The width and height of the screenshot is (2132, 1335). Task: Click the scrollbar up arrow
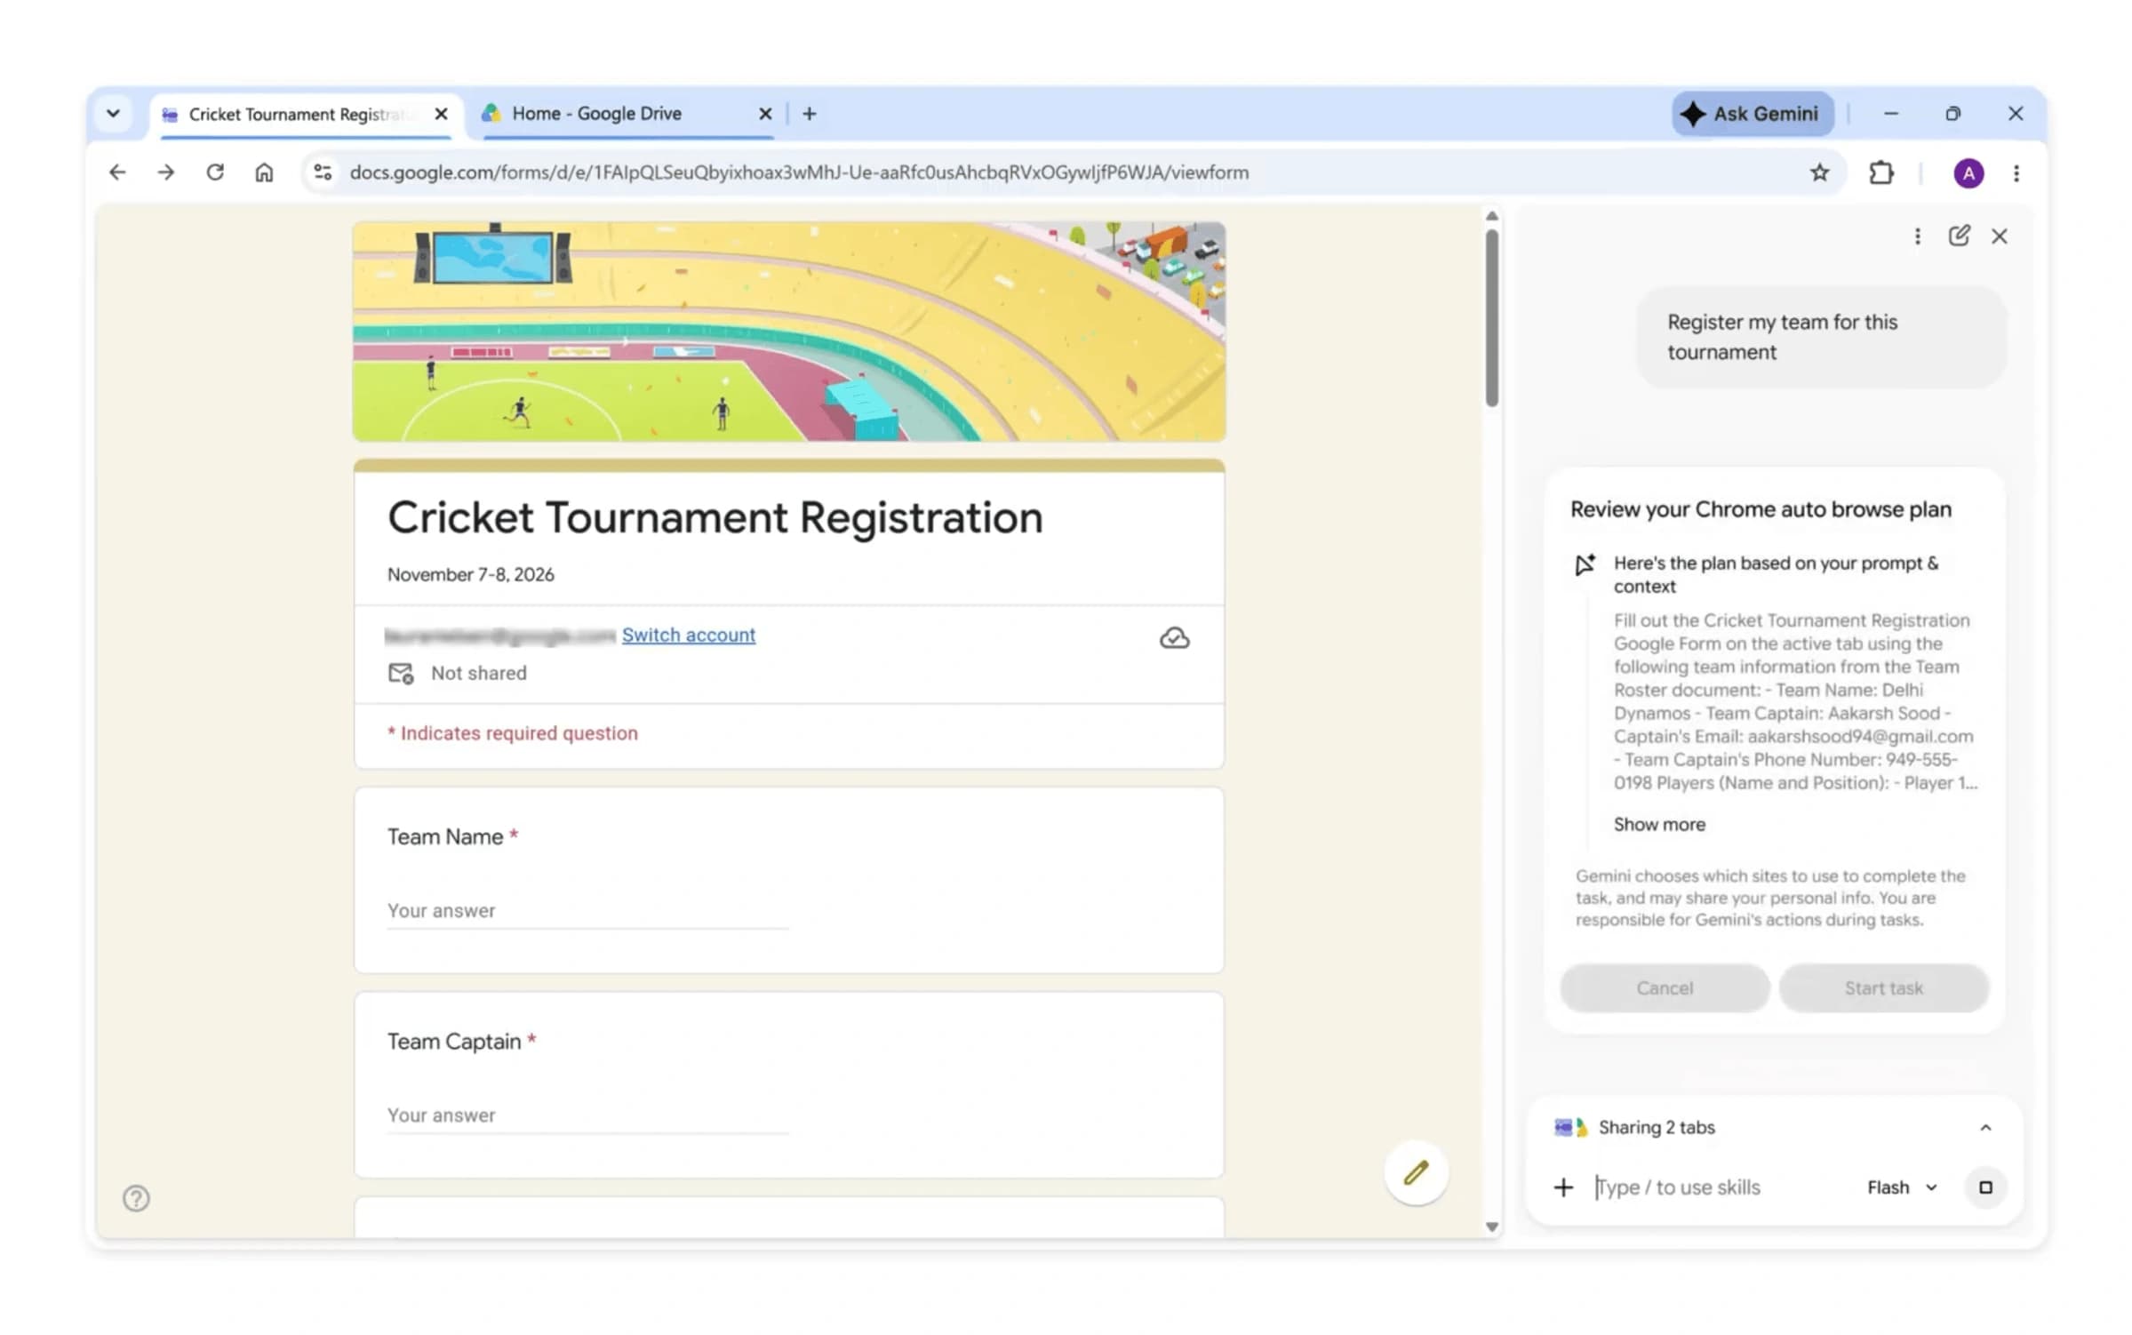click(x=1491, y=217)
